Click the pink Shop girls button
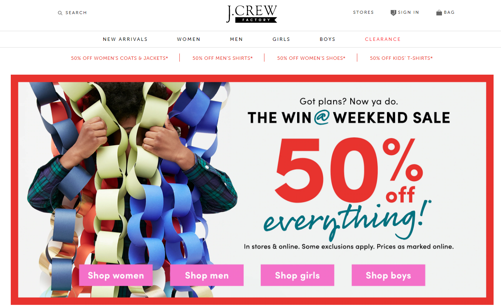 (x=297, y=275)
